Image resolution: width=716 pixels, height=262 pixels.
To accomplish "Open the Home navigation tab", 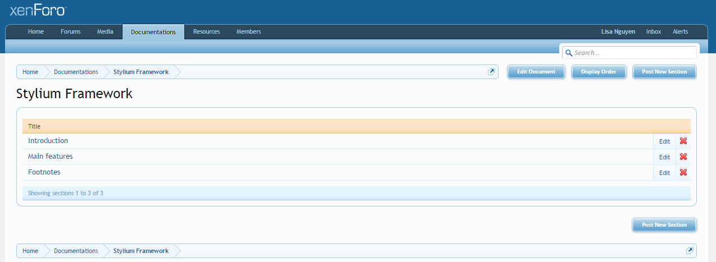I will [36, 32].
